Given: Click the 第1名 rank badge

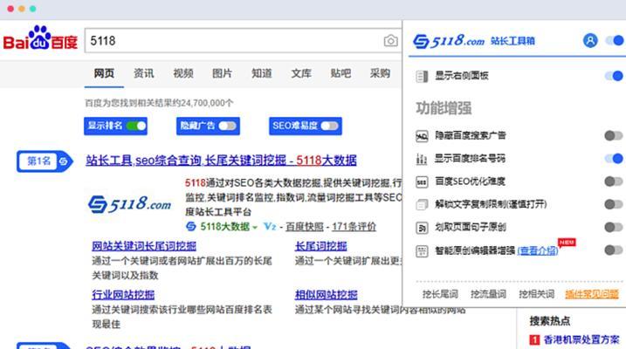Looking at the screenshot, I should pos(45,161).
